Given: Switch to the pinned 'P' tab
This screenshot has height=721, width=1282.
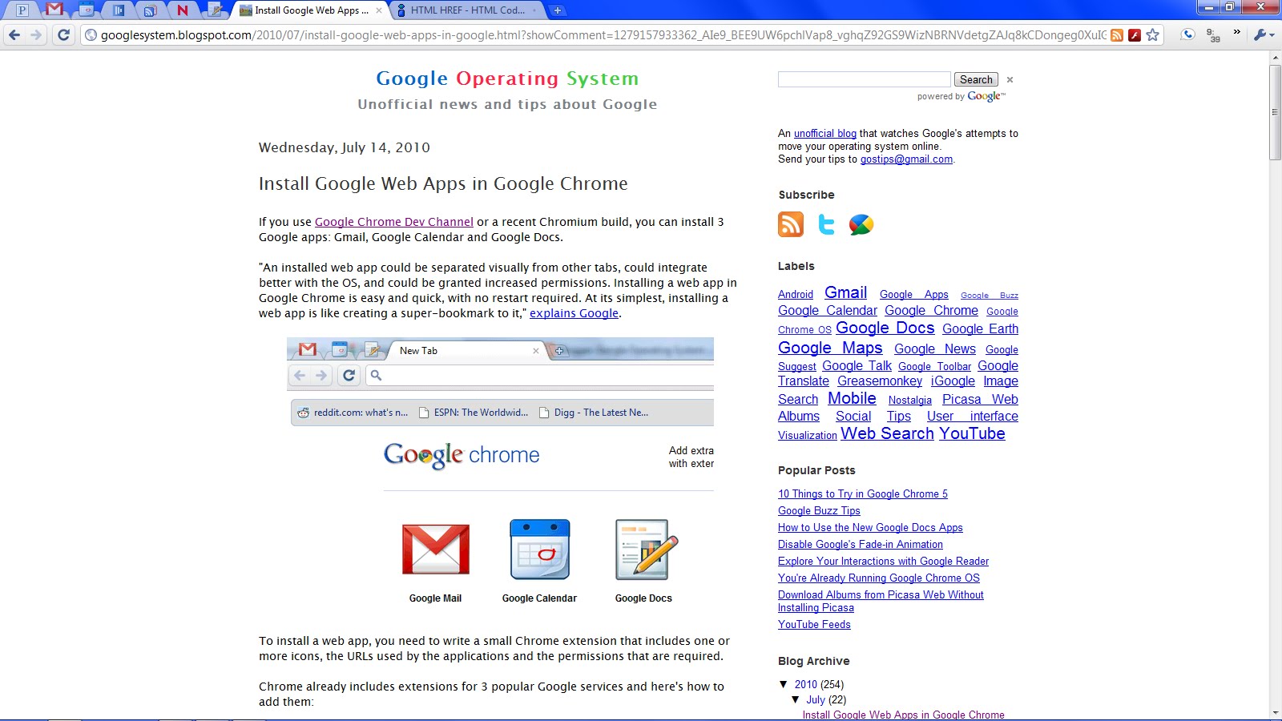Looking at the screenshot, I should coord(22,10).
